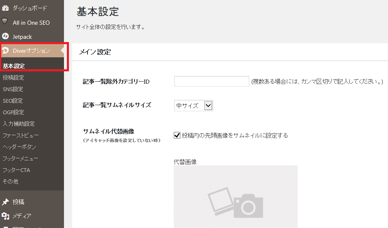Open 投稿設定 submenu item
Screen dimensions: 388x228
[13, 78]
